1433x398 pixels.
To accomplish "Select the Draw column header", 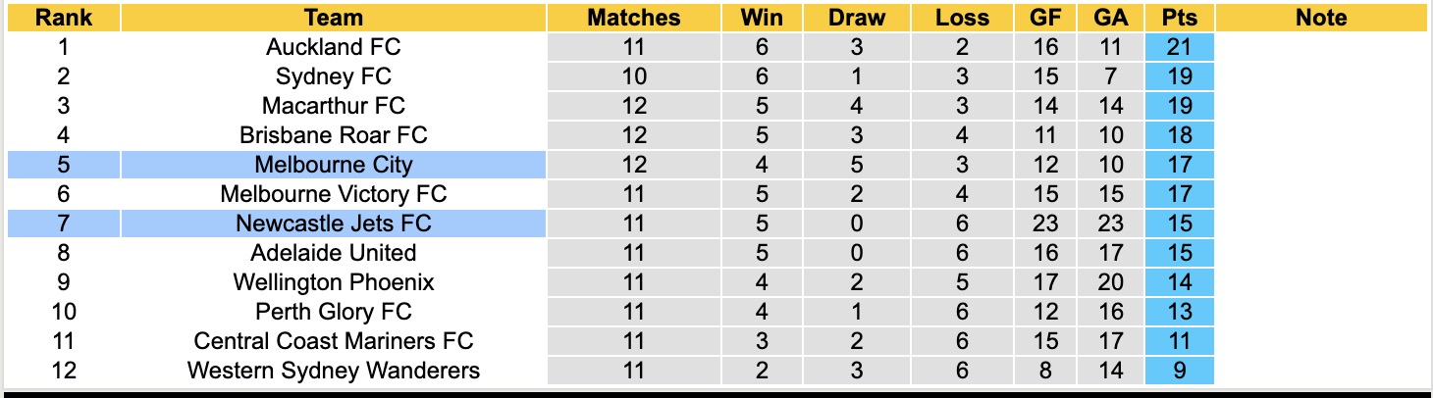I will pyautogui.click(x=856, y=18).
